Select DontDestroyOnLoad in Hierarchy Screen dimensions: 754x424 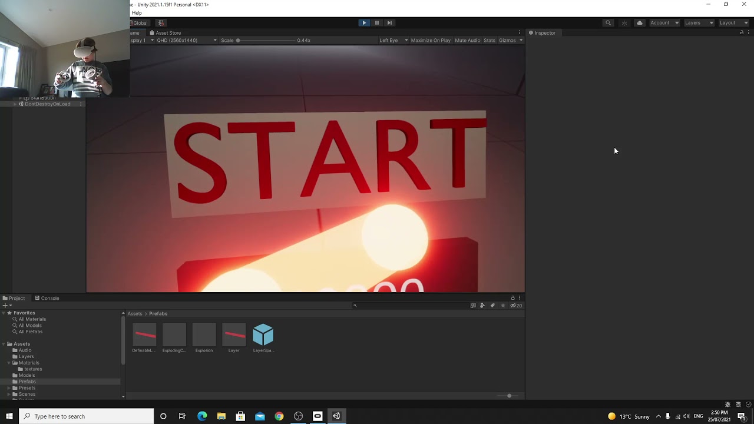click(47, 104)
